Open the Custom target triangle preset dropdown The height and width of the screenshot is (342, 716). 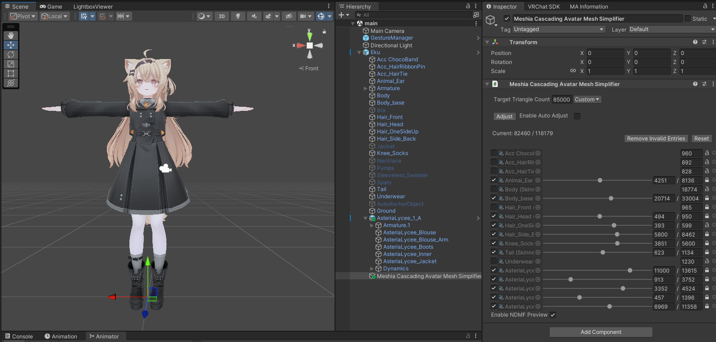click(x=587, y=100)
